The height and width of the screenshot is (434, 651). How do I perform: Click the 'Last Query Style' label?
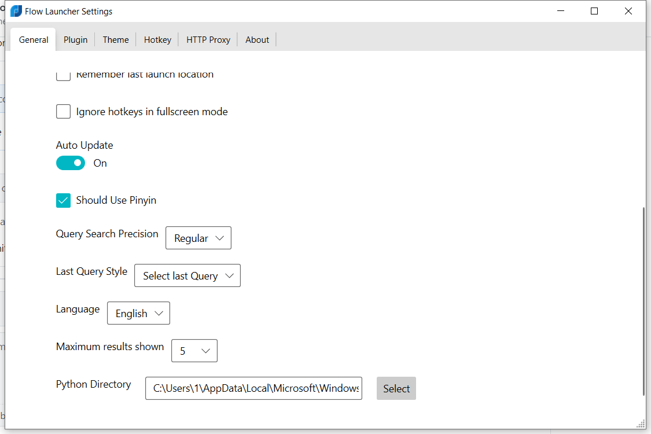click(x=92, y=271)
